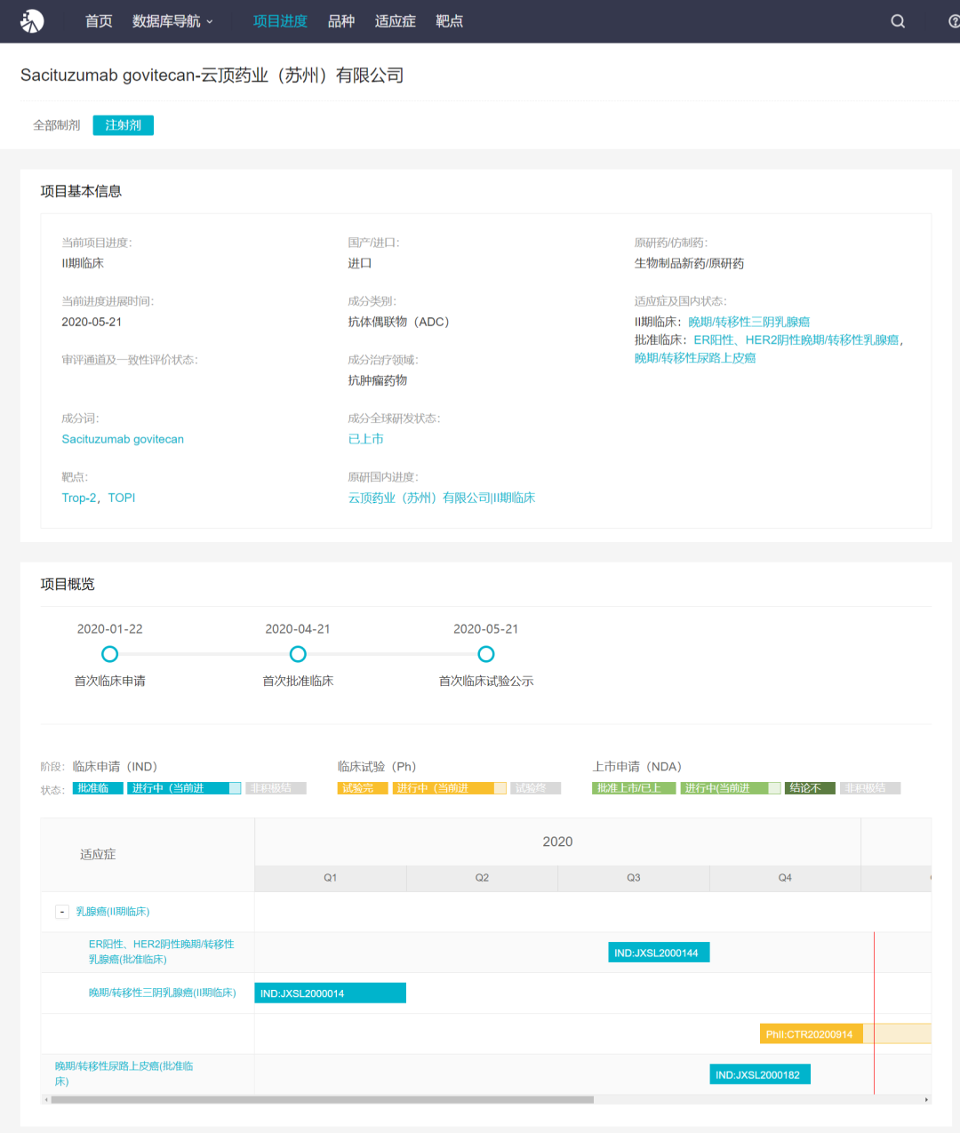Open the search icon in header
This screenshot has width=960, height=1133.
[x=898, y=21]
